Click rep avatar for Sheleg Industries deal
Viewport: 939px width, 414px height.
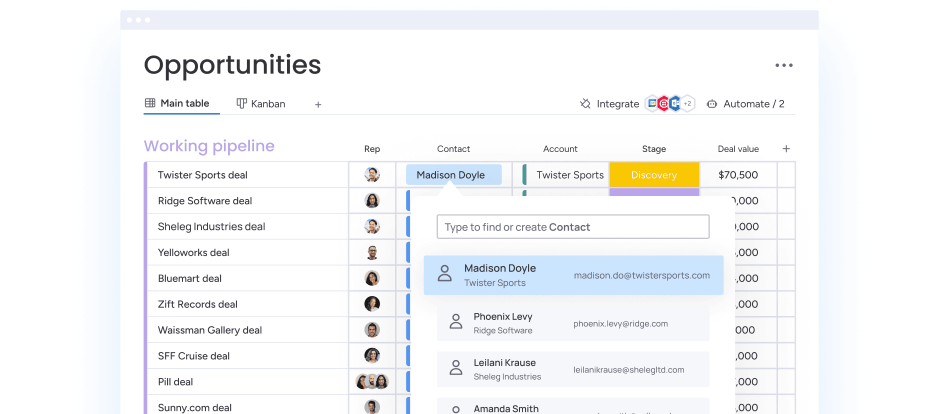[372, 226]
